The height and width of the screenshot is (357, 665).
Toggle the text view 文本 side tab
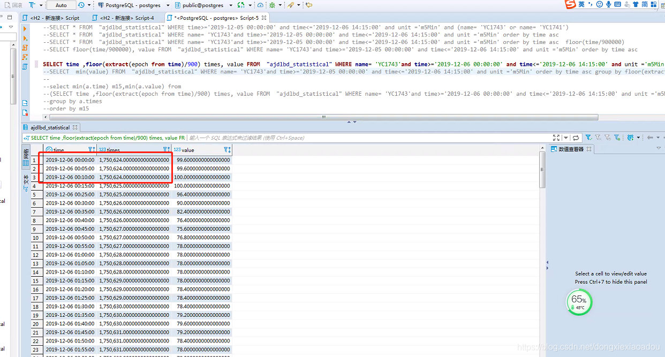point(25,183)
